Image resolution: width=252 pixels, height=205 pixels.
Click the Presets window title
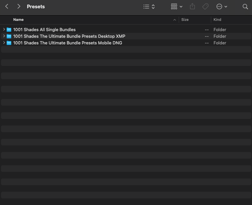[x=36, y=7]
